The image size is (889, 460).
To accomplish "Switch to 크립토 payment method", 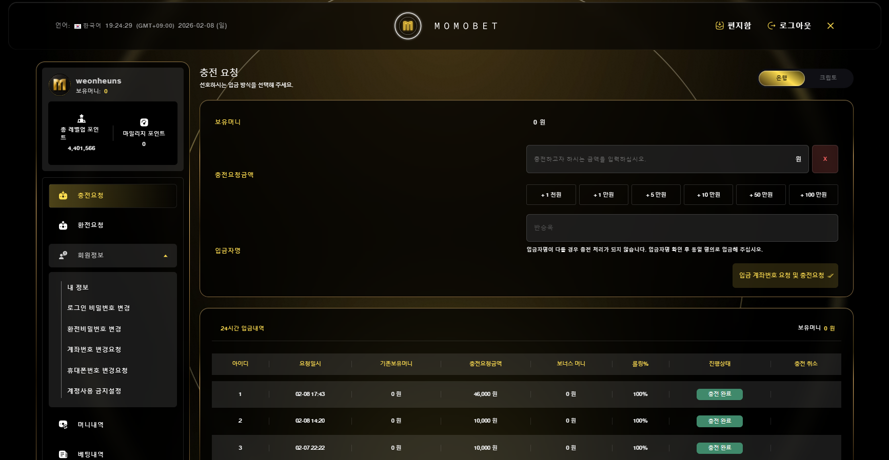I will [x=827, y=78].
